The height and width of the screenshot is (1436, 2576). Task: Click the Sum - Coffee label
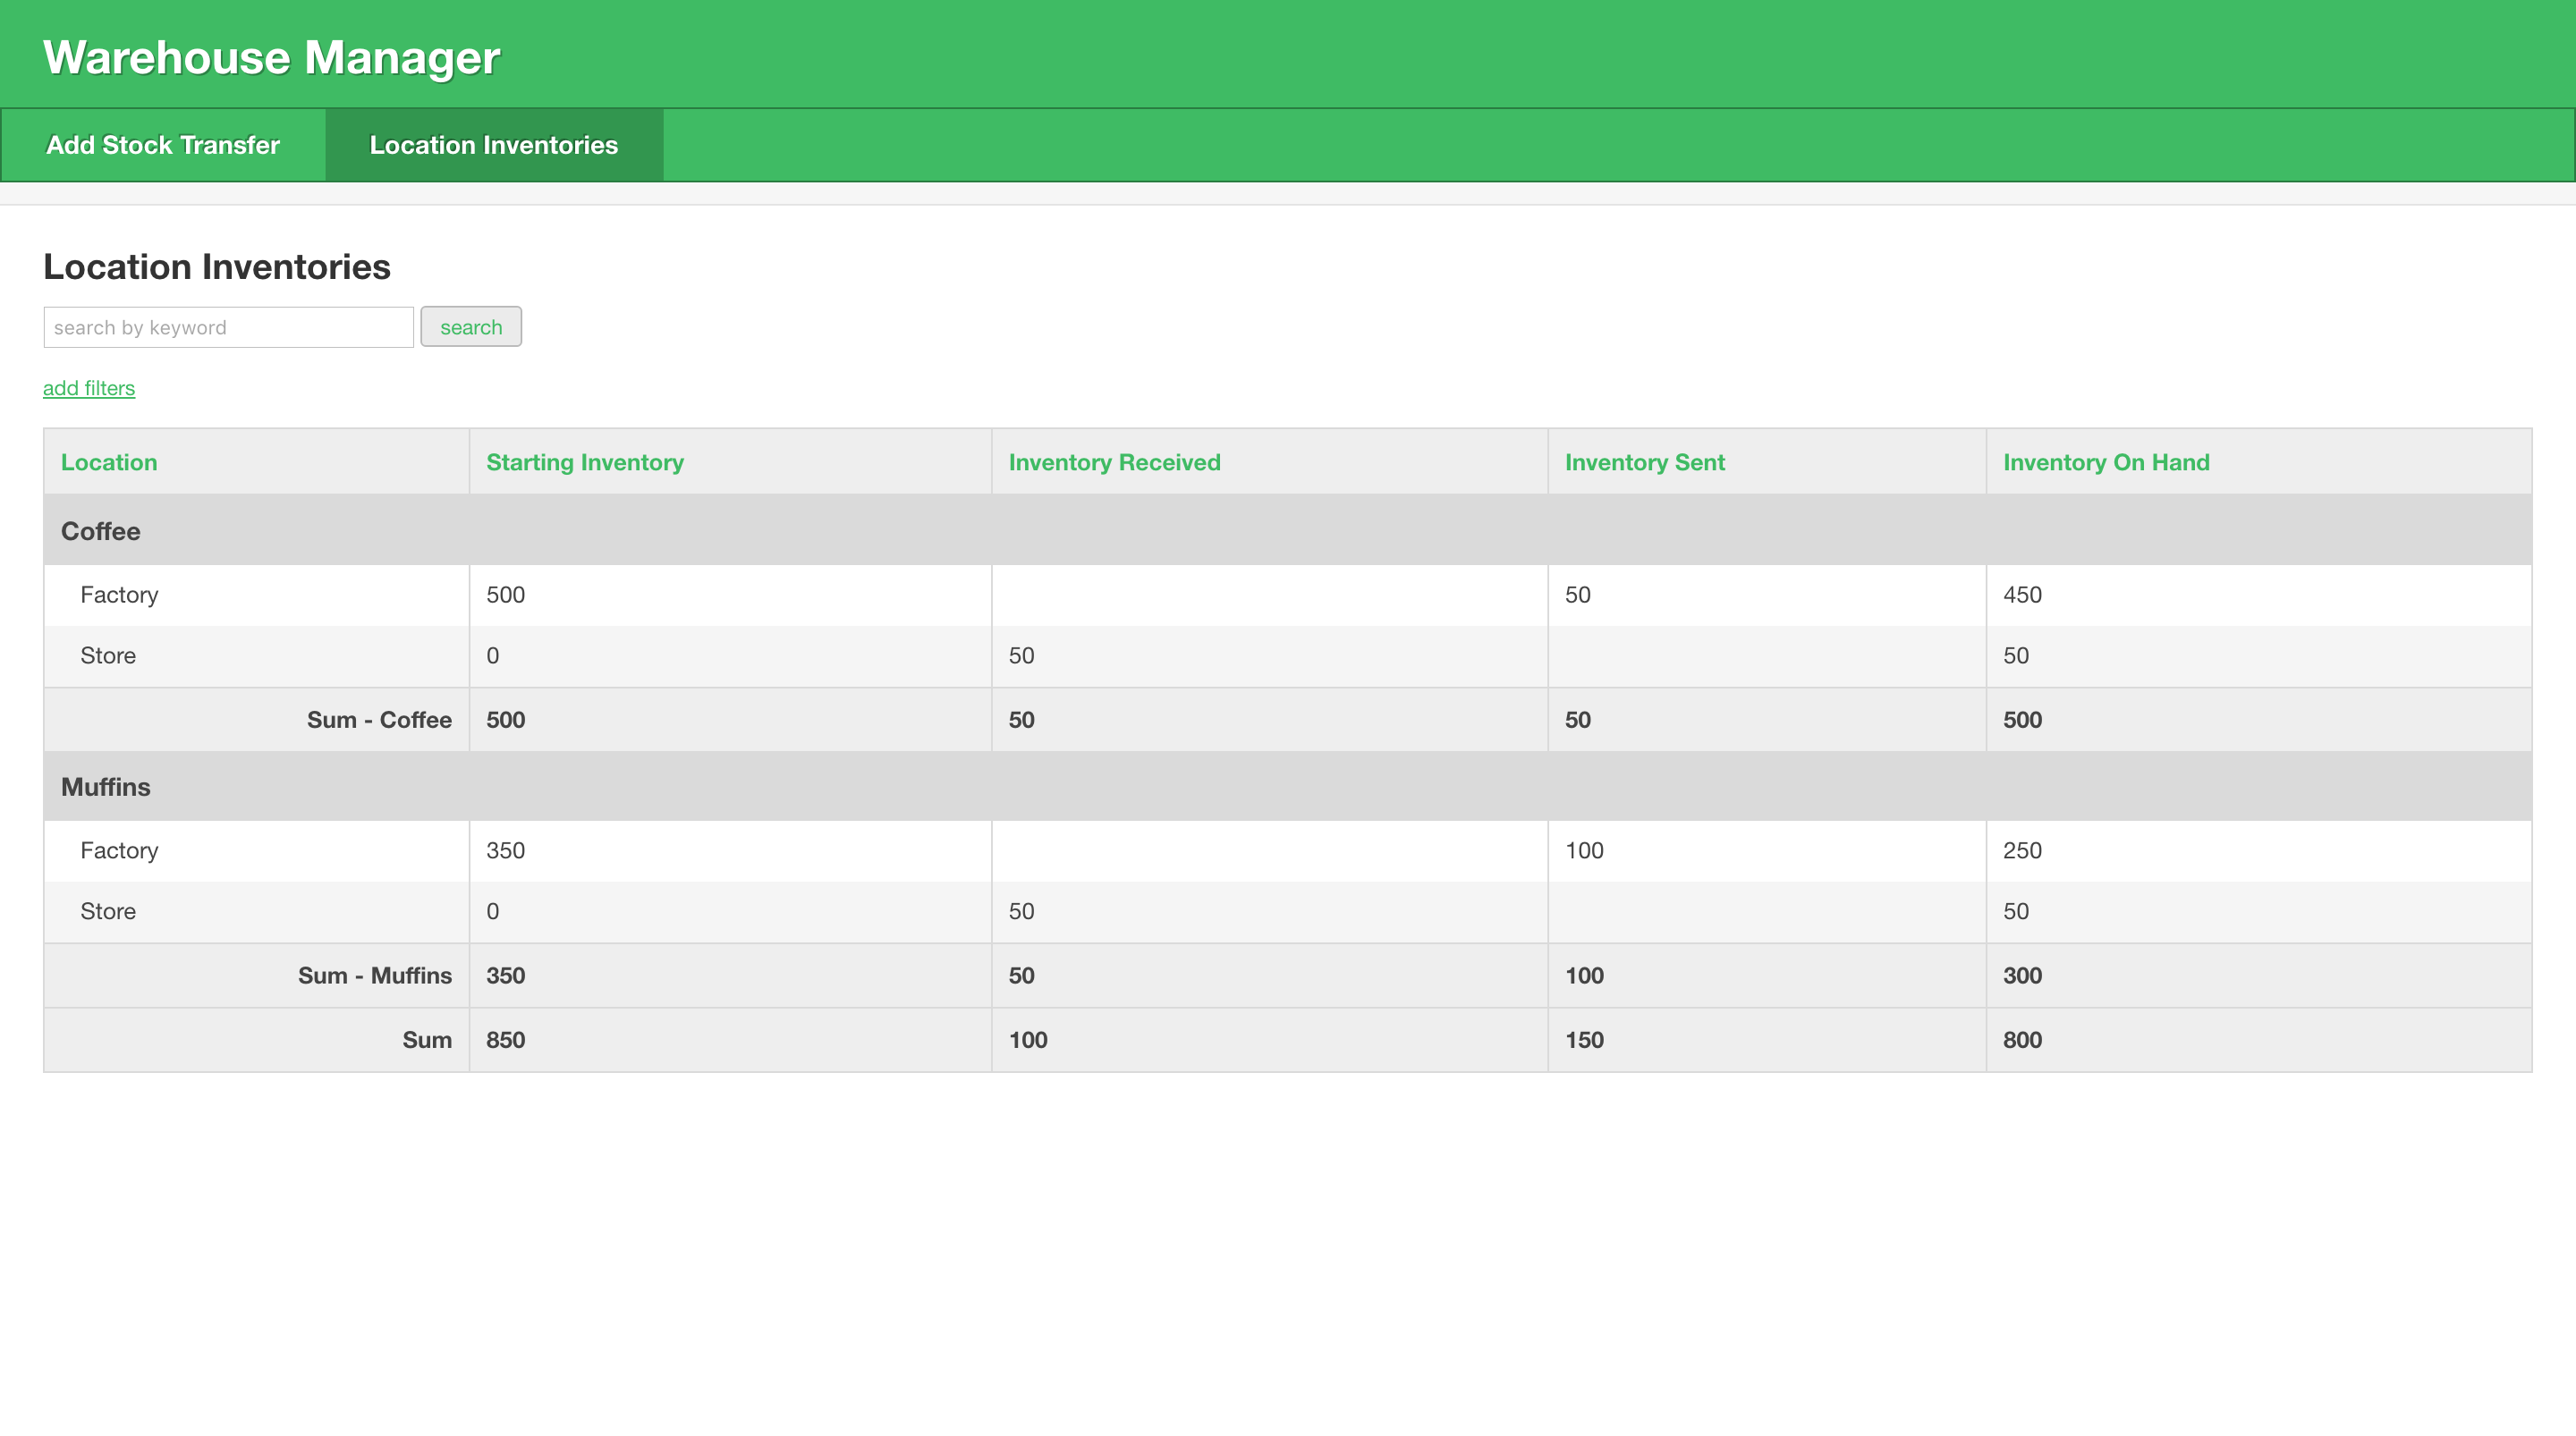(x=379, y=720)
